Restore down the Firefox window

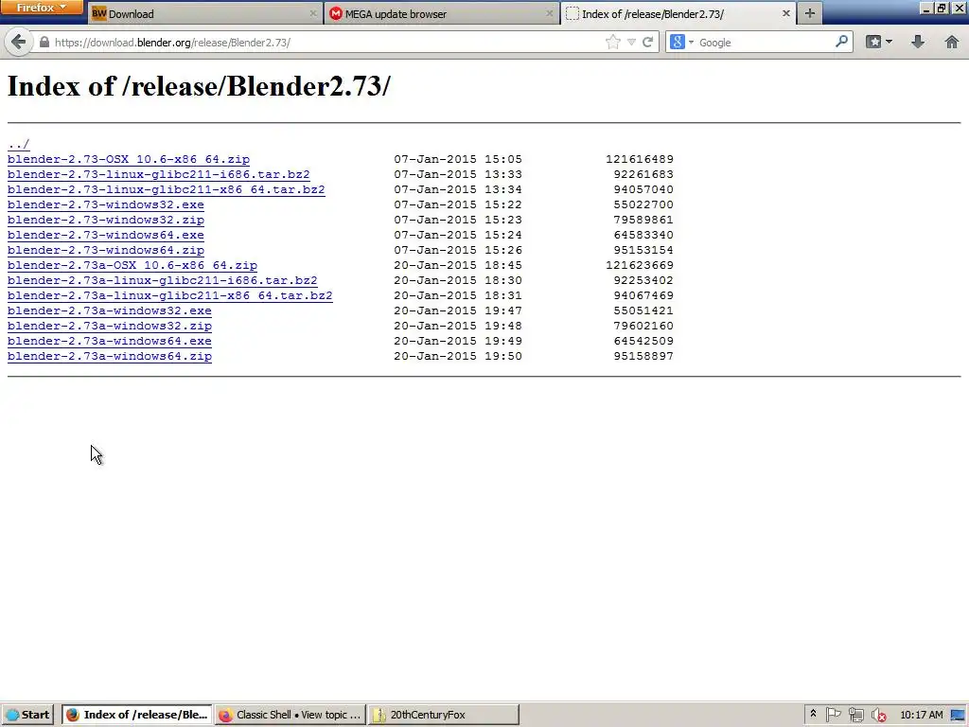(942, 8)
